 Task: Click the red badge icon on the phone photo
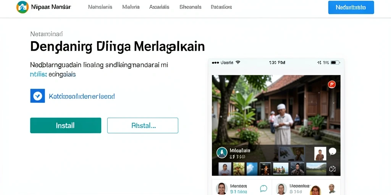pyautogui.click(x=332, y=85)
